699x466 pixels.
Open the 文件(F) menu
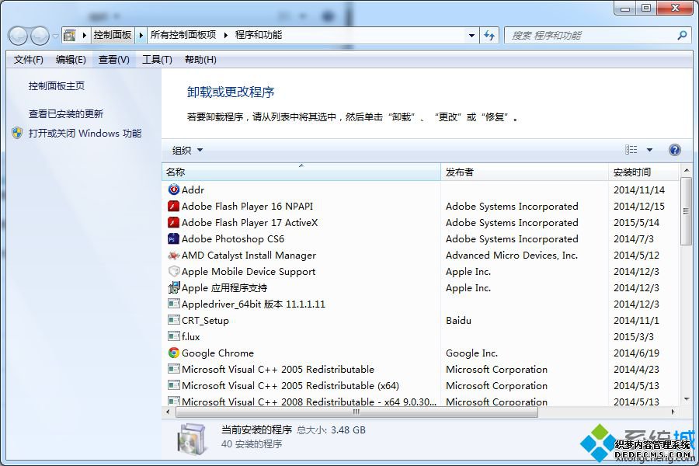pos(29,59)
